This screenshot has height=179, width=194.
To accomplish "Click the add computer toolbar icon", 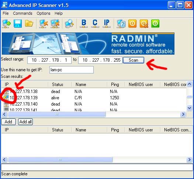I will point(6,24).
